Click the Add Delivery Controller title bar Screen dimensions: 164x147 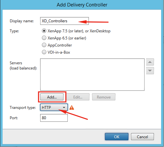click(82, 5)
